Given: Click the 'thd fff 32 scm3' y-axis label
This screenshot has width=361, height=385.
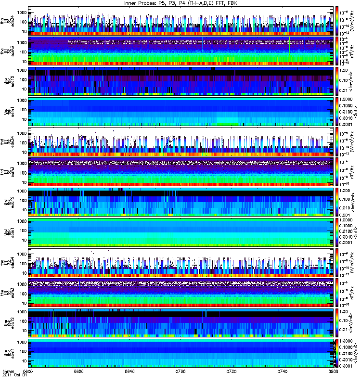Looking at the screenshot, I should (8, 172).
